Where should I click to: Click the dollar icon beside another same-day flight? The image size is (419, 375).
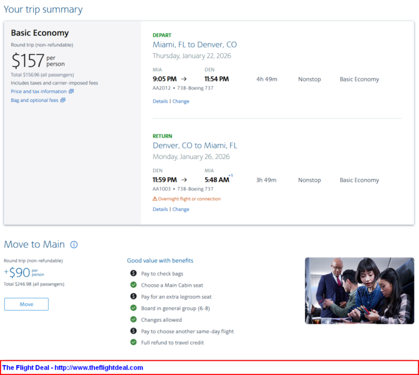[x=133, y=331]
